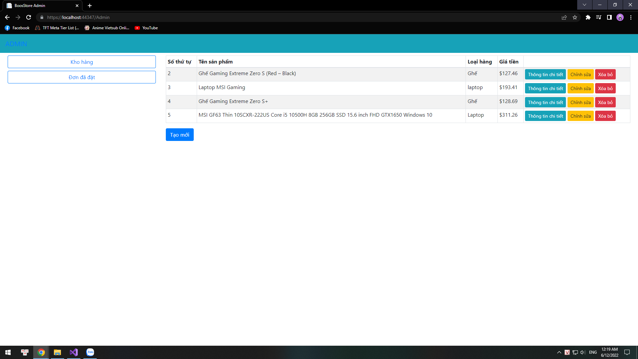Viewport: 638px width, 359px height.
Task: Expand hidden icons in the system tray
Action: [x=559, y=352]
